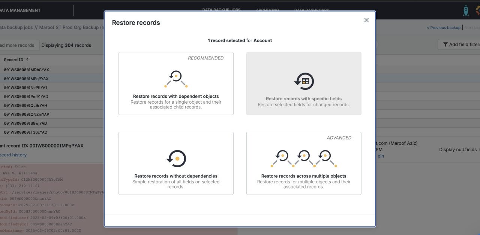
Task: Click the bin link near record details
Action: tap(380, 156)
